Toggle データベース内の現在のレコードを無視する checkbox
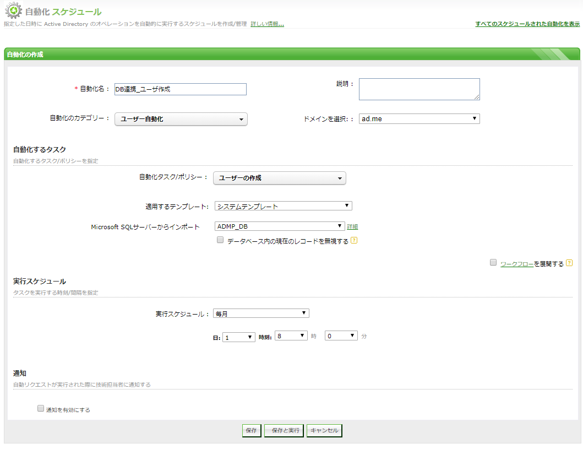The image size is (583, 449). [220, 240]
